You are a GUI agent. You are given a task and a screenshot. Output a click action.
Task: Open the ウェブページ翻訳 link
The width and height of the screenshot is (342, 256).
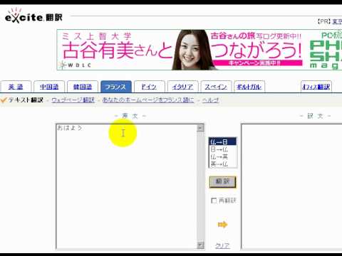[73, 100]
